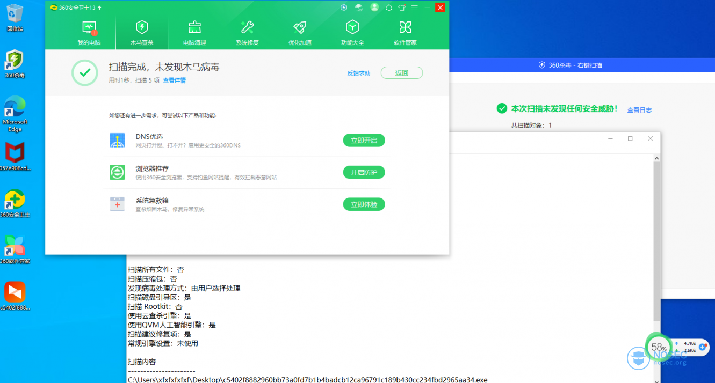Click 扫描压缩包：否 line in log
The width and height of the screenshot is (715, 383).
click(152, 279)
